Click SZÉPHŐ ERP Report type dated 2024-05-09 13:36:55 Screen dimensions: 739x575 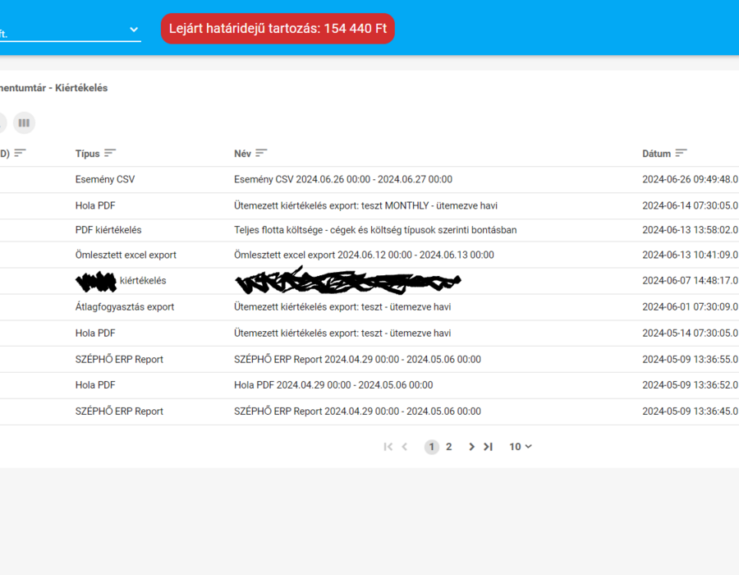[119, 360]
